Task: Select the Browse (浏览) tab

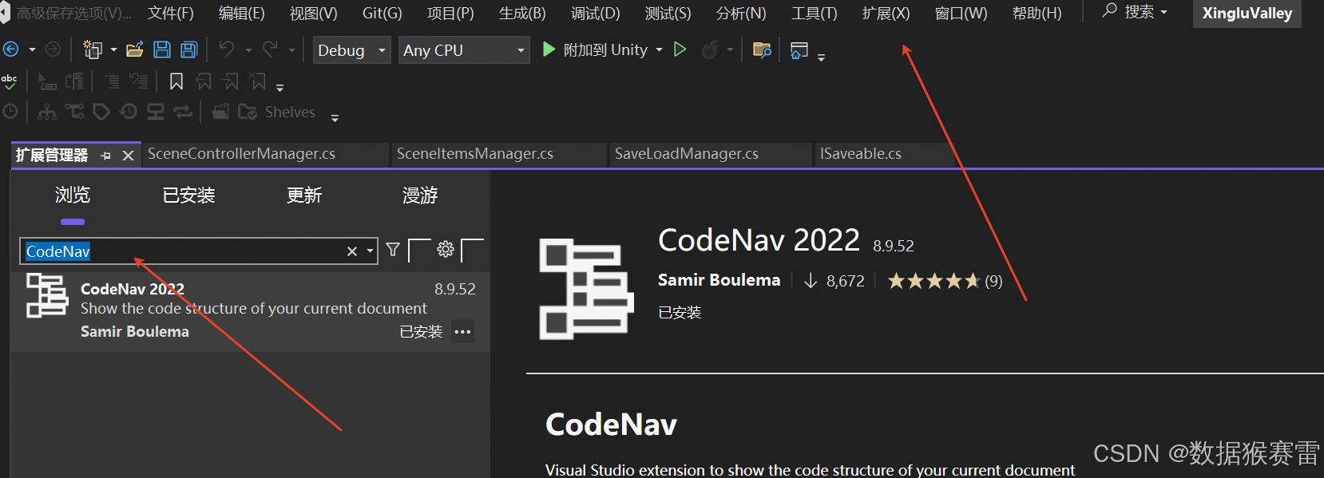Action: [73, 196]
